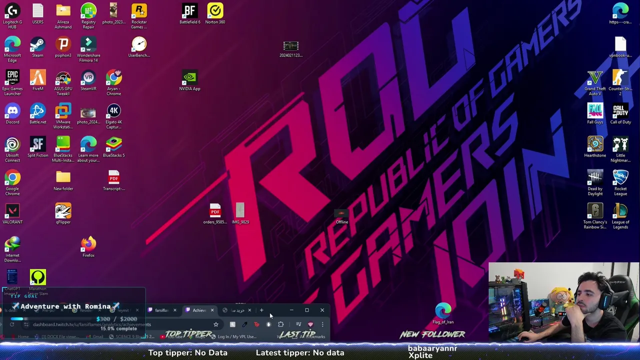Select the New folder icon
This screenshot has width=640, height=360.
[x=63, y=181]
